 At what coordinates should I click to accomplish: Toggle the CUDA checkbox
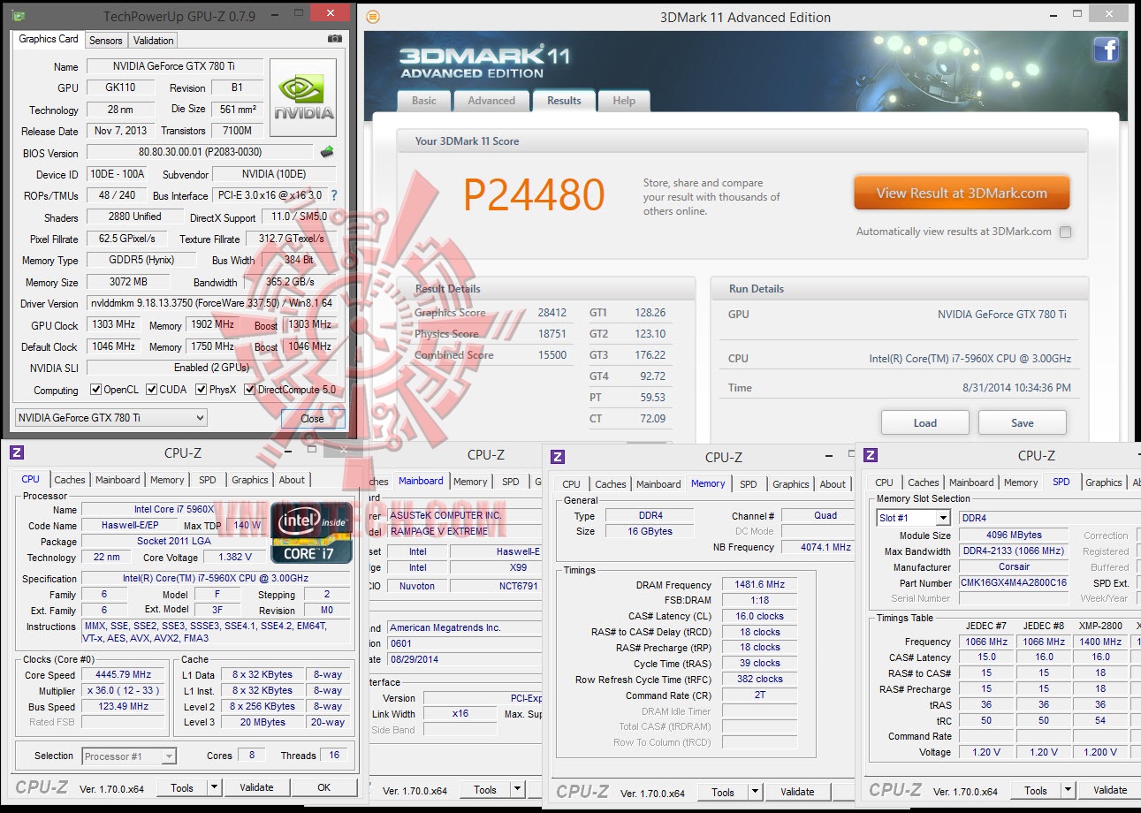[152, 390]
